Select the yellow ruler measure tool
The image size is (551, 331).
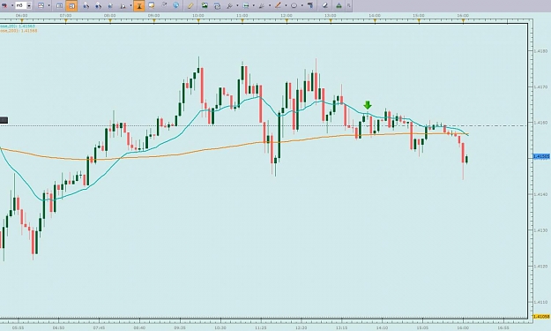pos(190,5)
